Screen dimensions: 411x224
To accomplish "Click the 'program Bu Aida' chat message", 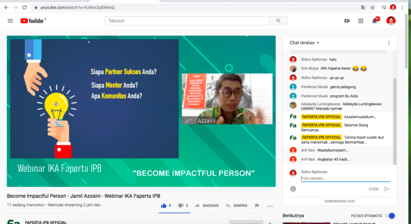I will click(x=344, y=96).
